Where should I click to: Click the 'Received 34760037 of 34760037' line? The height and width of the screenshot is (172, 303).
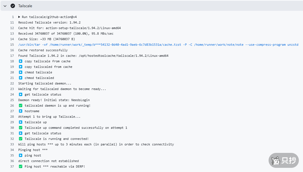point(66,34)
